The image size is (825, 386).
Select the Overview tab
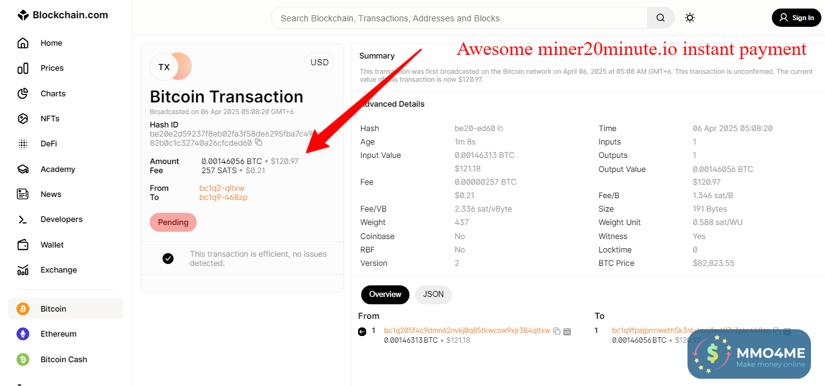[385, 295]
